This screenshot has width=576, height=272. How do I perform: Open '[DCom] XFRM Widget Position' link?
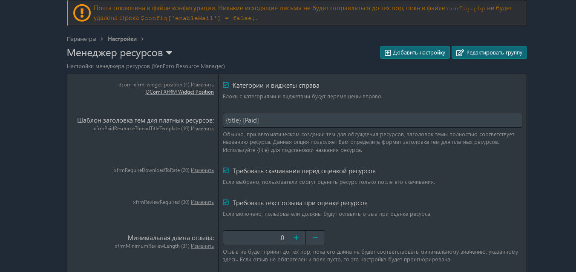179,92
